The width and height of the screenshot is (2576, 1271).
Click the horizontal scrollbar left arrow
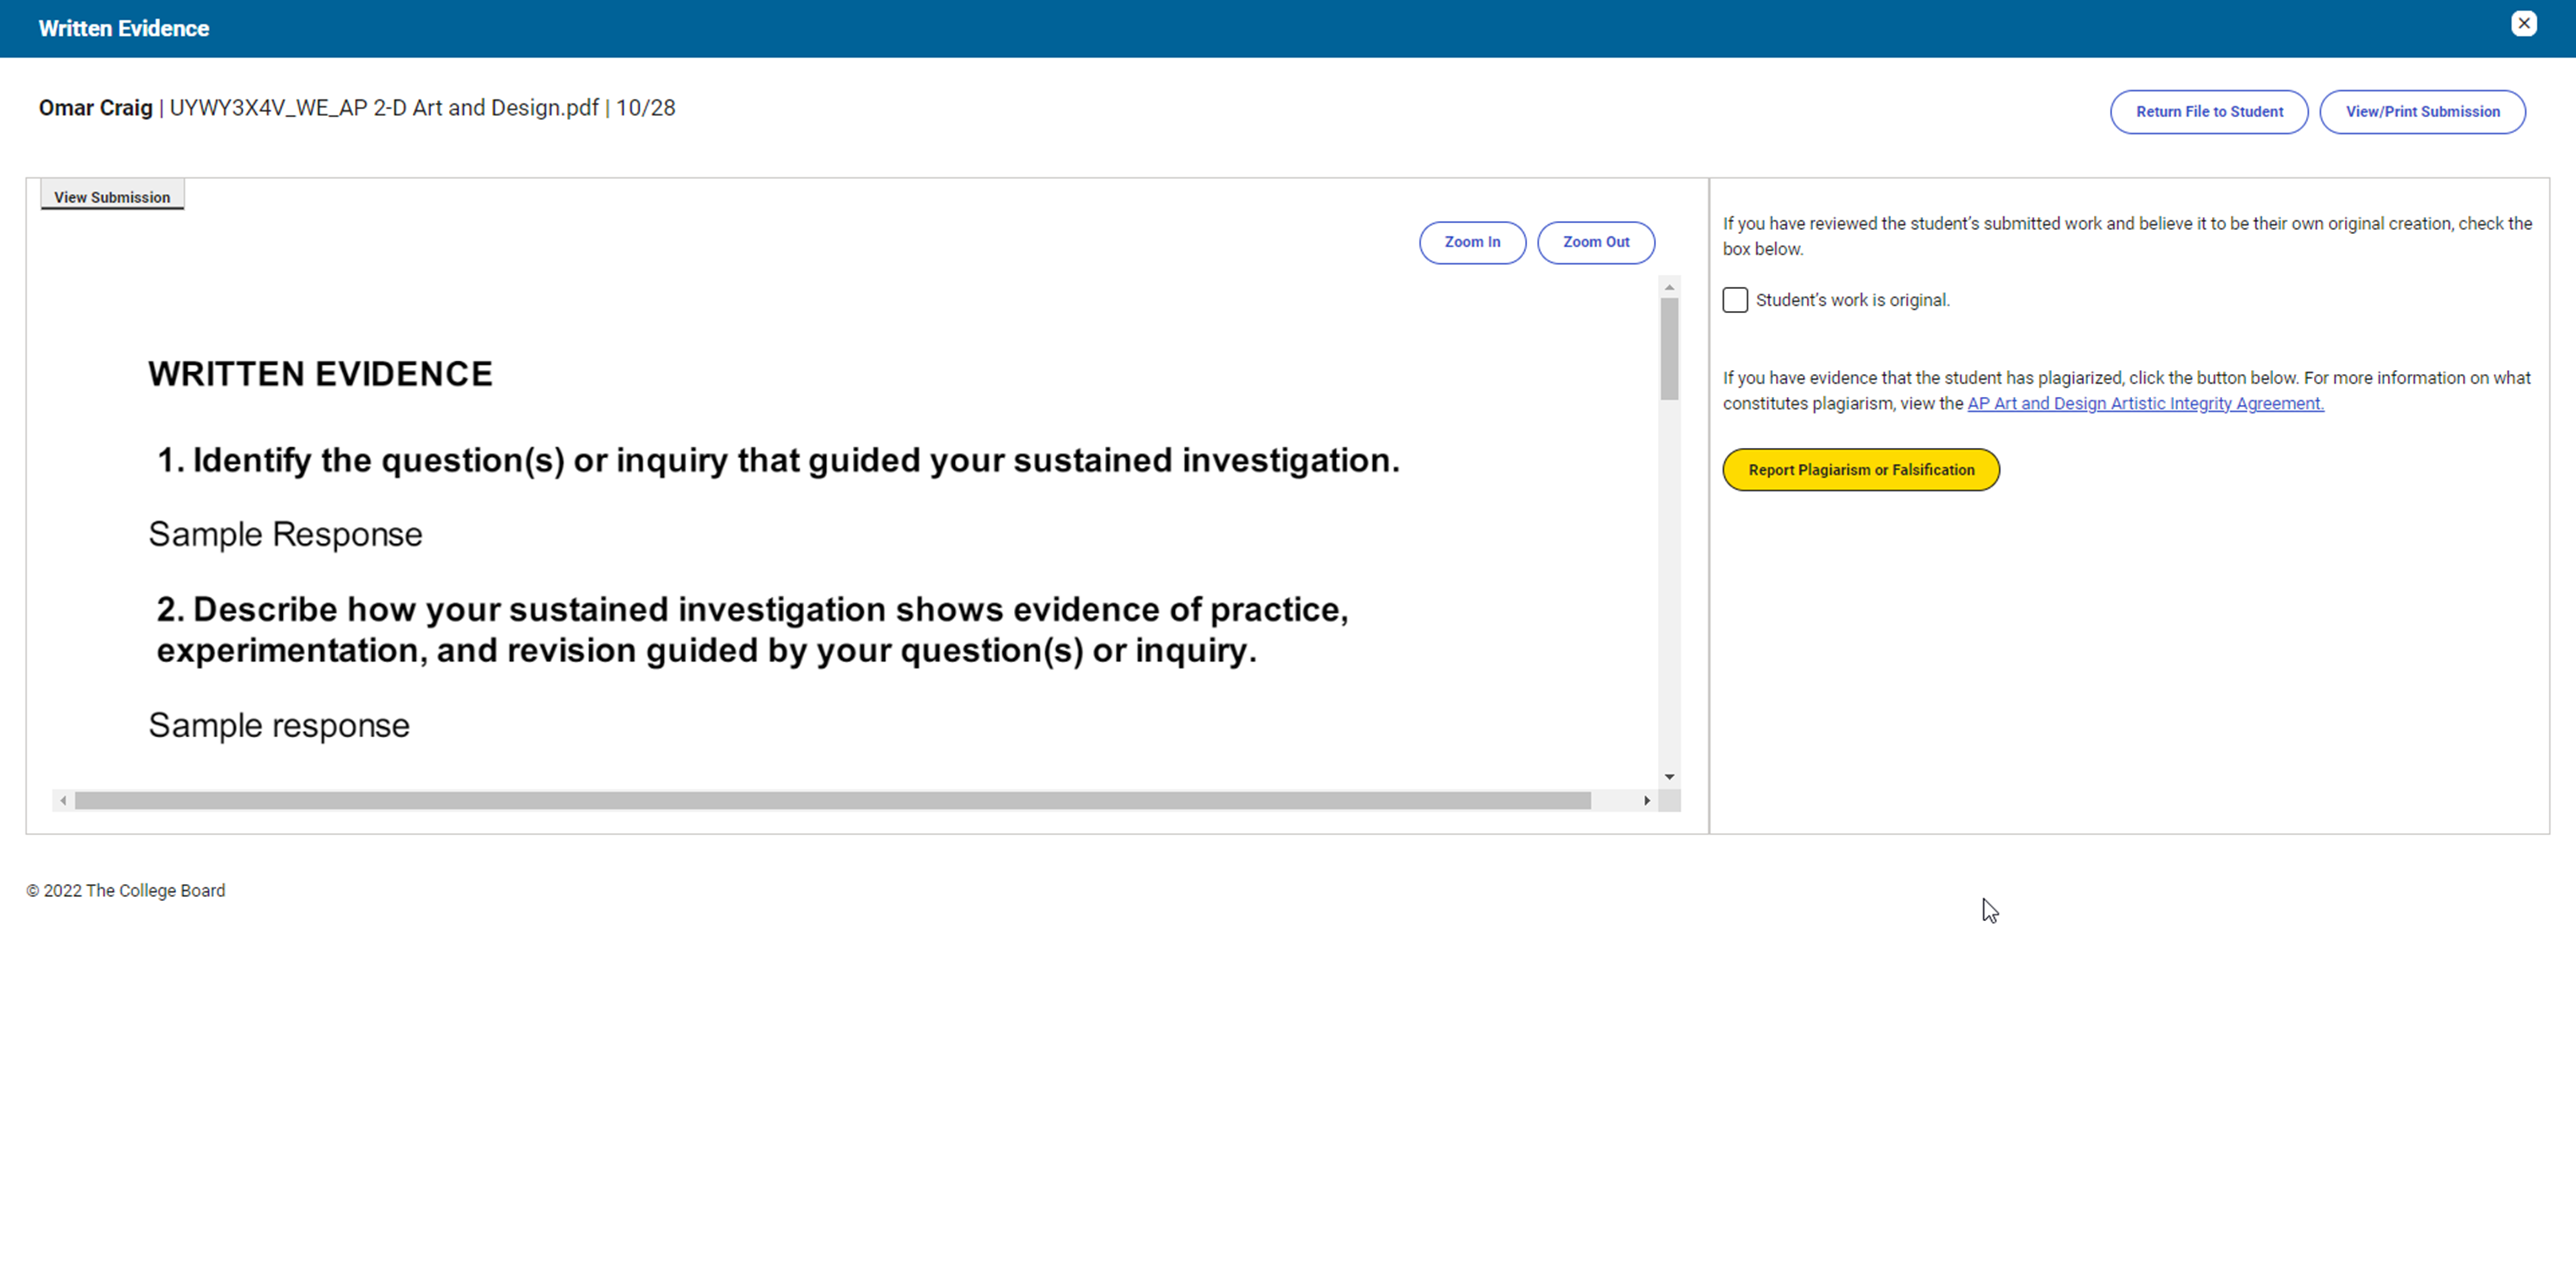[x=63, y=800]
